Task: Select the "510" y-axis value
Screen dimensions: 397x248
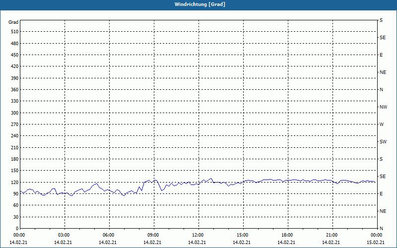Action: tap(15, 32)
